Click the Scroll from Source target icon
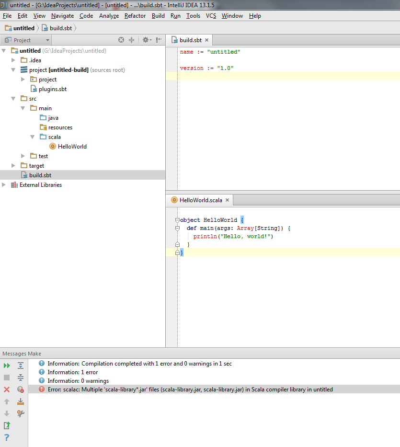The width and height of the screenshot is (400, 447). click(x=121, y=40)
